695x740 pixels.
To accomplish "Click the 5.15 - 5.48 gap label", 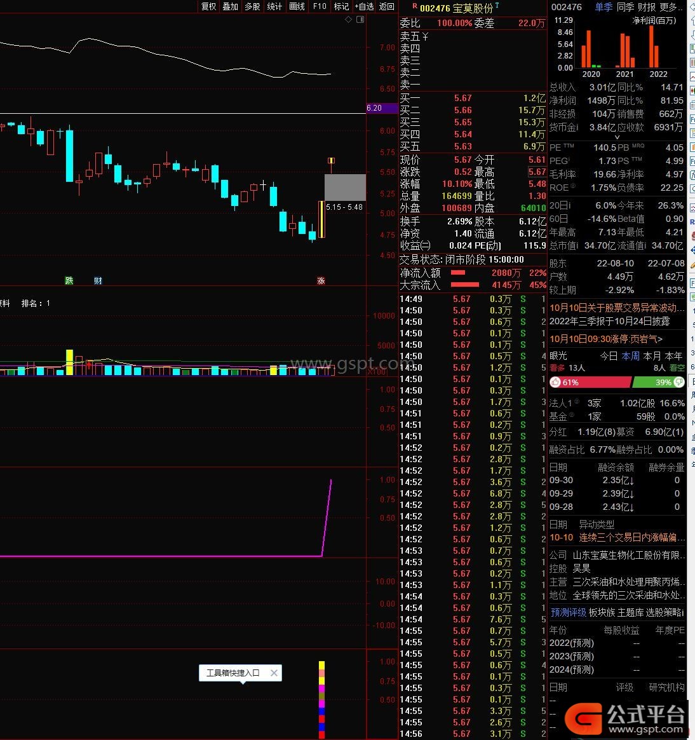I will click(344, 207).
